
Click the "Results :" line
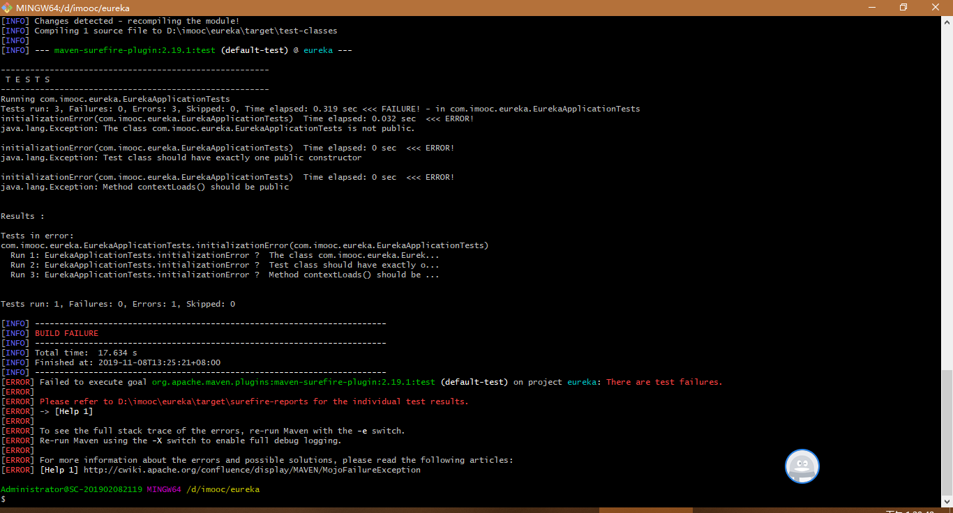pyautogui.click(x=22, y=216)
